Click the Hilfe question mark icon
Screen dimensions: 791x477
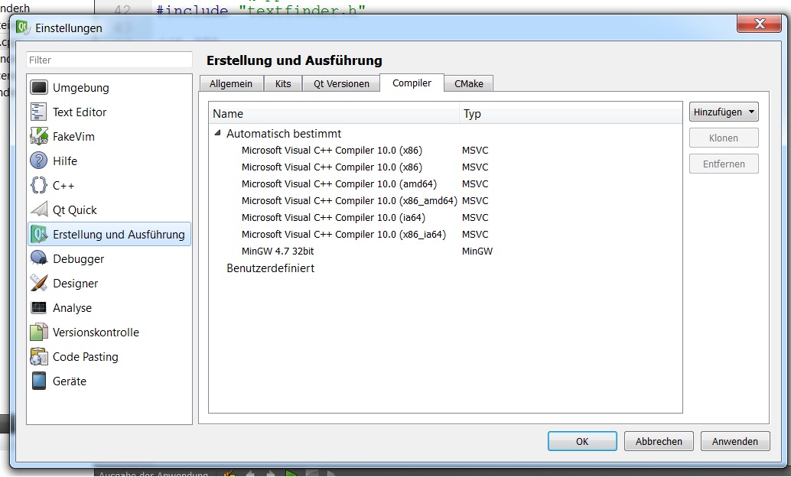point(39,161)
